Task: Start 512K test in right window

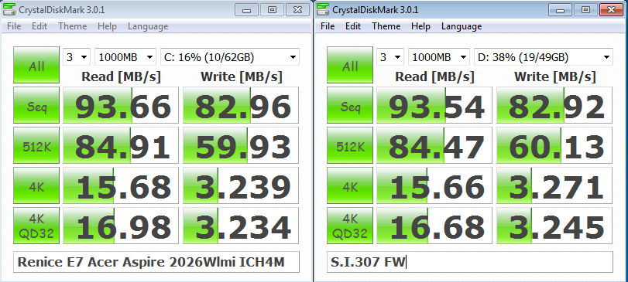Action: tap(350, 145)
